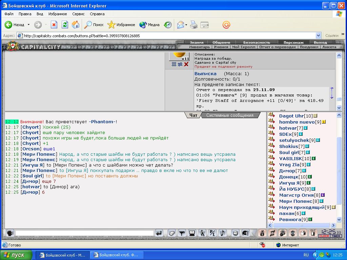Toggle the CLOCK mode label
347x260 pixels.
click(x=324, y=236)
